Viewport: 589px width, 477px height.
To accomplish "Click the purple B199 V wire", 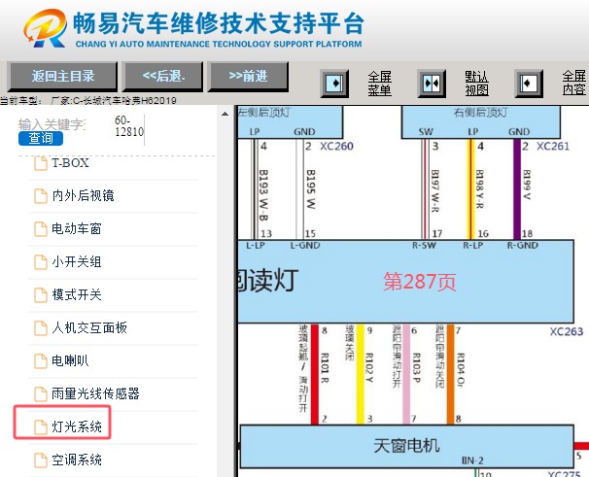I will (x=517, y=189).
